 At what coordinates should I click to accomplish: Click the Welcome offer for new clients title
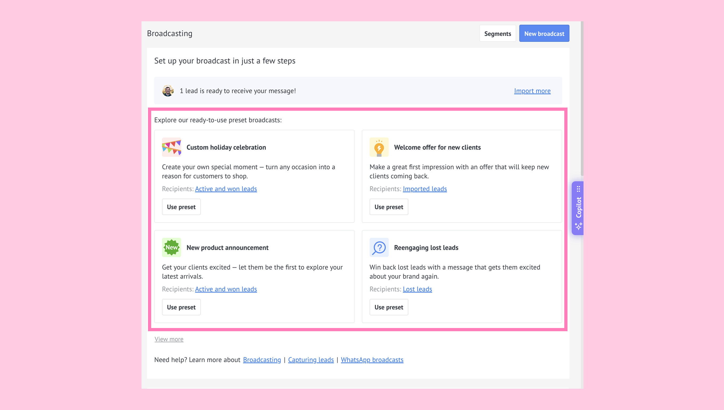437,147
